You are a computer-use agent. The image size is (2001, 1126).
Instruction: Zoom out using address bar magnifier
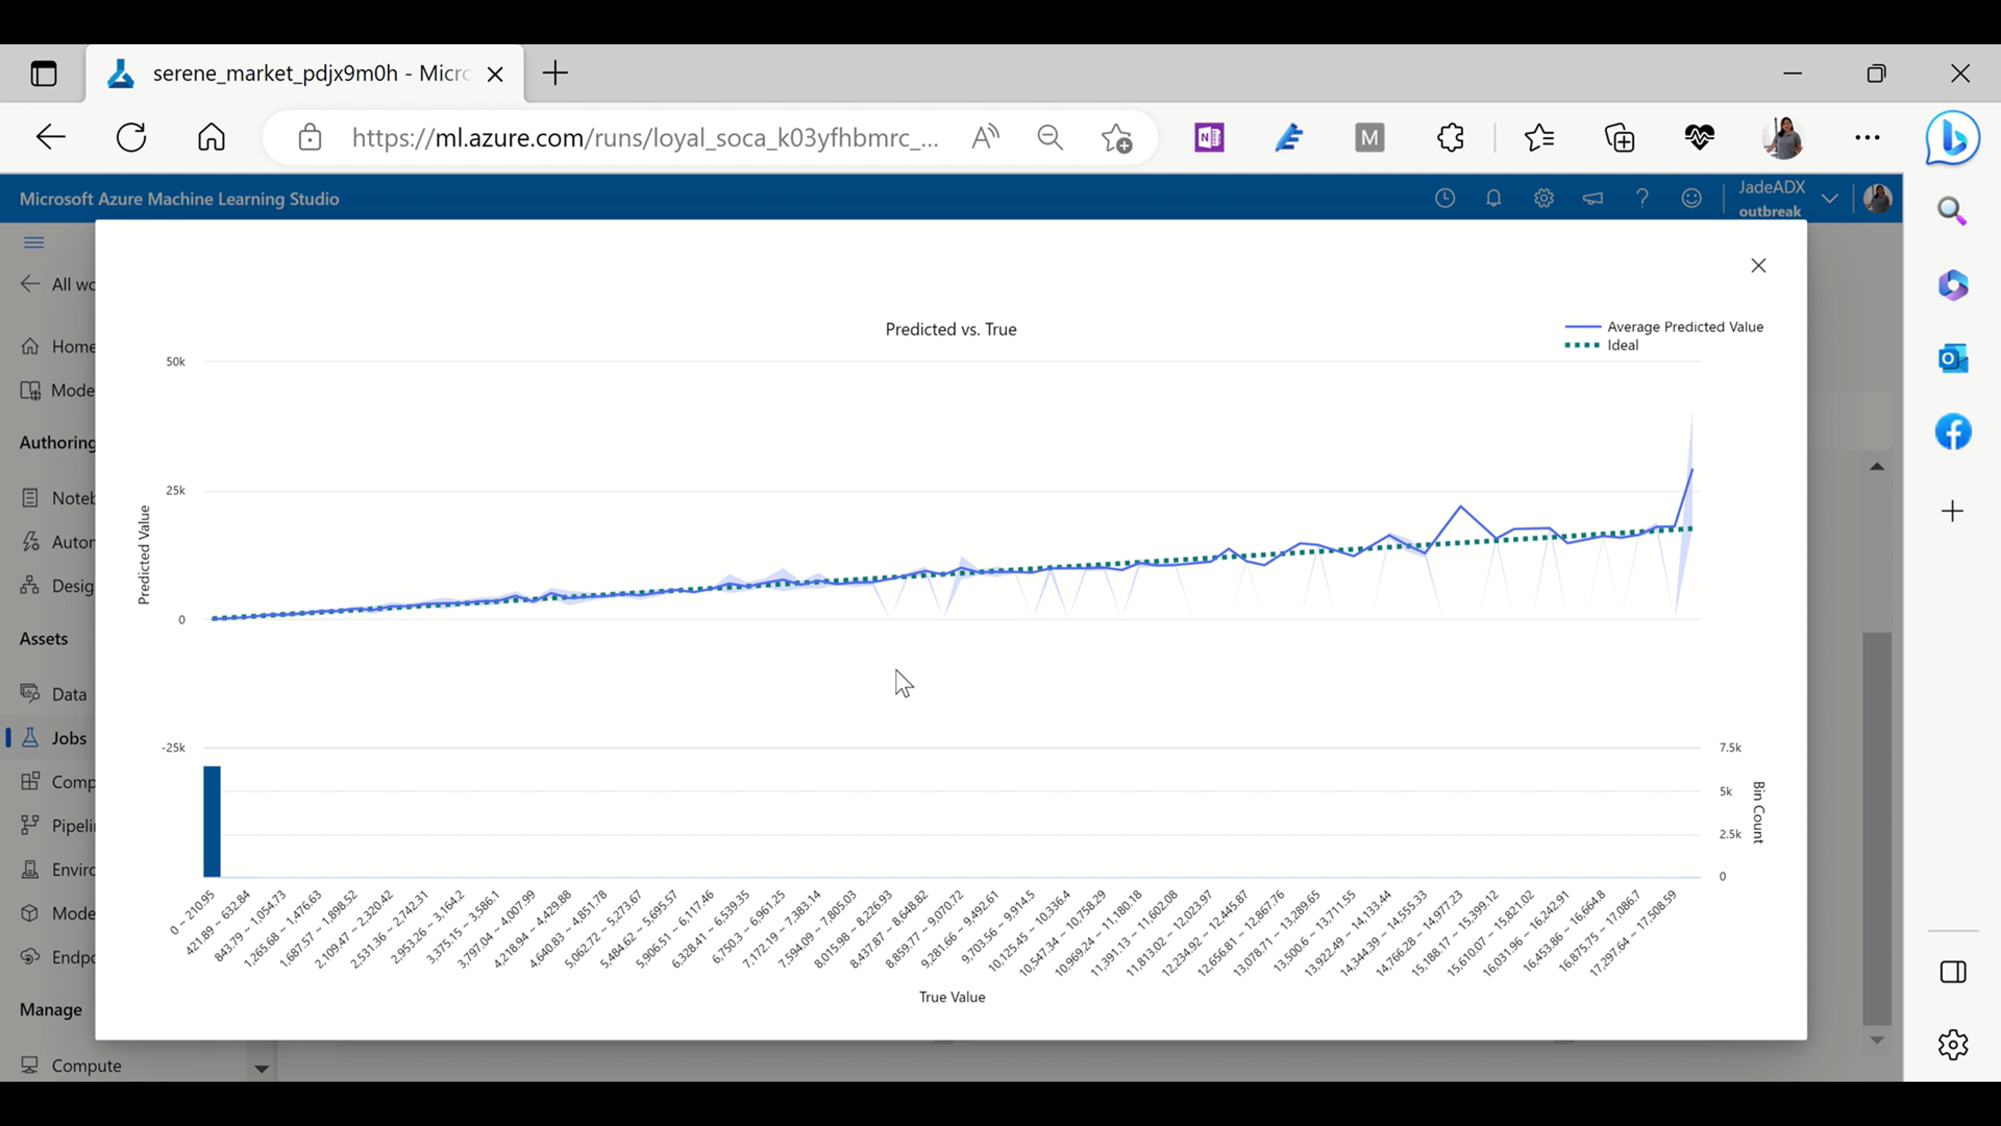(x=1049, y=138)
